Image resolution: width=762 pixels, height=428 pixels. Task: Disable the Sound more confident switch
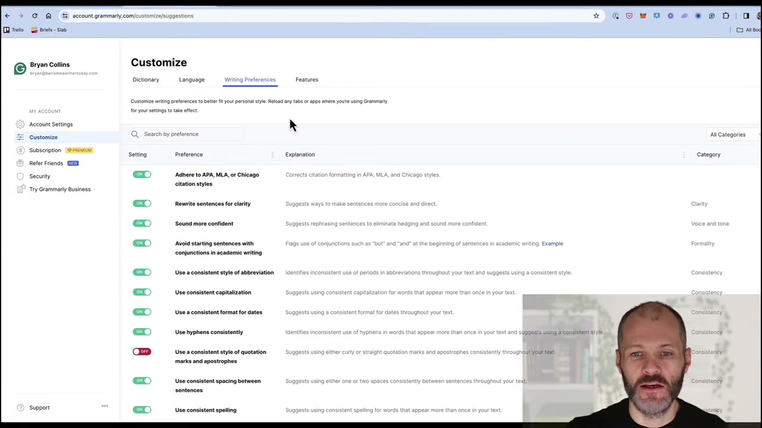point(142,224)
